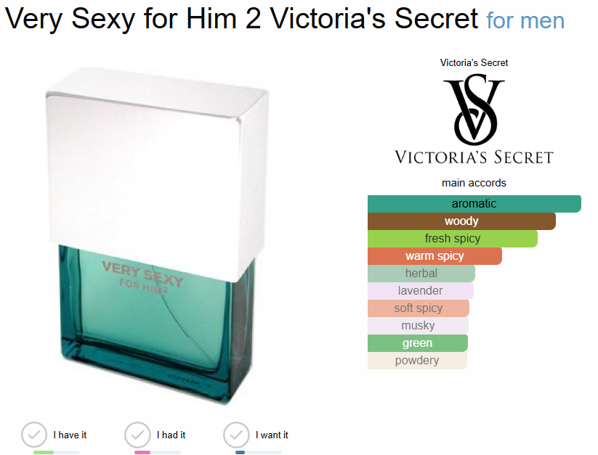The width and height of the screenshot is (598, 455).
Task: Open the 'for men' title link
Action: tap(525, 20)
